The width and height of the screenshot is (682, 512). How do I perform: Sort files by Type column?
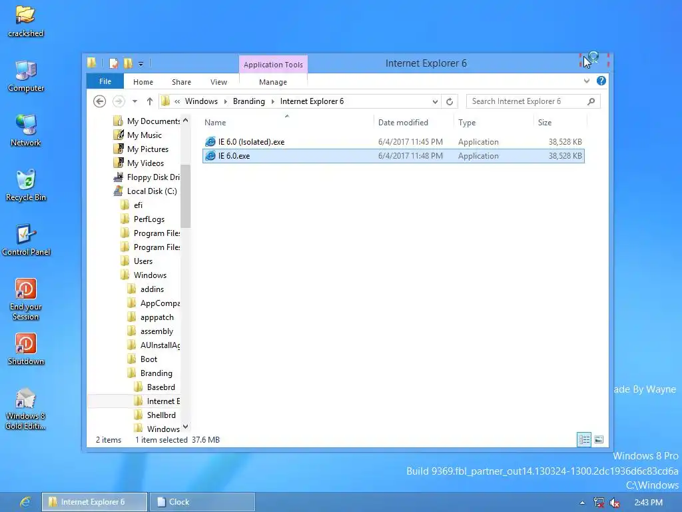pos(494,123)
